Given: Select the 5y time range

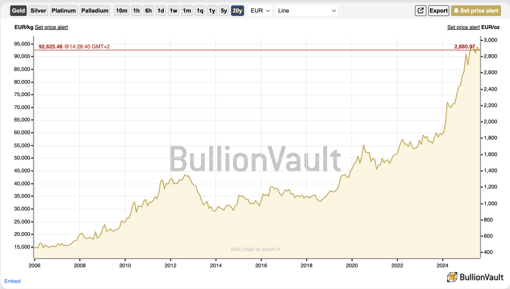Looking at the screenshot, I should tap(224, 11).
